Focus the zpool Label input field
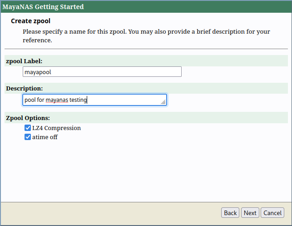Screen dimensions: 292x226 (102, 72)
